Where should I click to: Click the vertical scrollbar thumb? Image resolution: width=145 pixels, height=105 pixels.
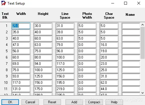point(142,43)
